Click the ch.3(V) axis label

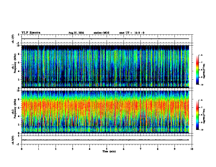coord(13,140)
